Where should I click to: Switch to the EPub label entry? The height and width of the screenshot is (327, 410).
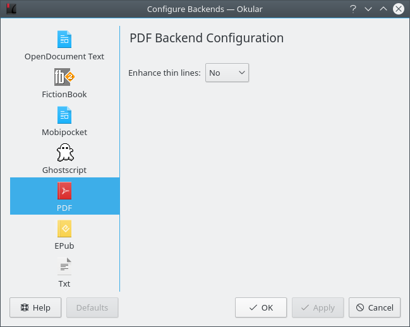(x=64, y=246)
